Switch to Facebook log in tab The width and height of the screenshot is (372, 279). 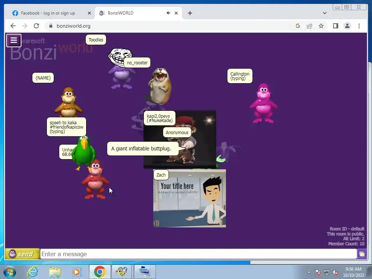tap(48, 13)
